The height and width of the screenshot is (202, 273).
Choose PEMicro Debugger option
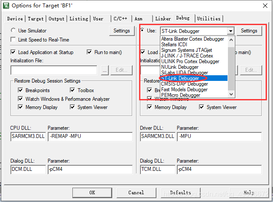pyautogui.click(x=194, y=95)
